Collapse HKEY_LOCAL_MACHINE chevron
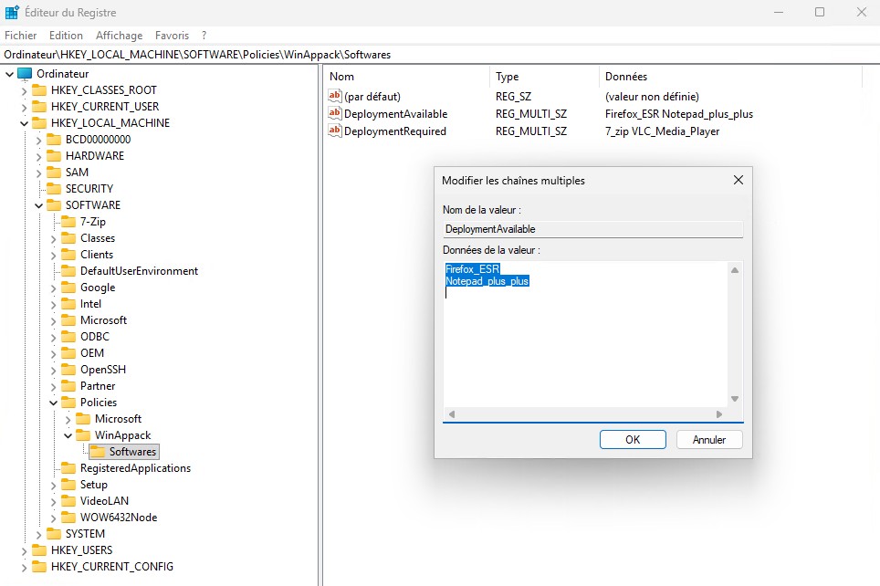This screenshot has width=880, height=586. pos(24,123)
